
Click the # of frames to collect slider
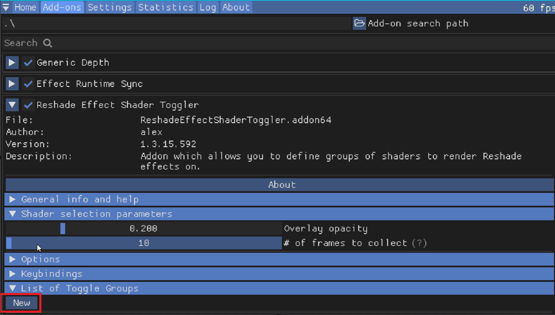click(x=144, y=243)
